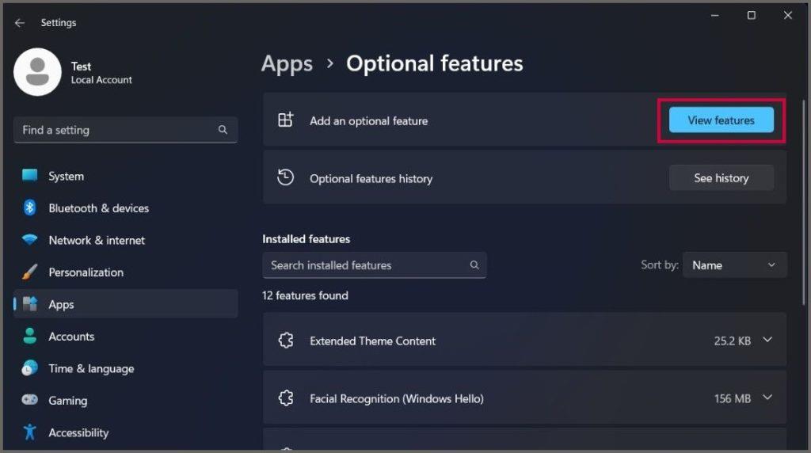This screenshot has height=453, width=811.
Task: Expand the Extended Theme Content entry
Action: 767,340
